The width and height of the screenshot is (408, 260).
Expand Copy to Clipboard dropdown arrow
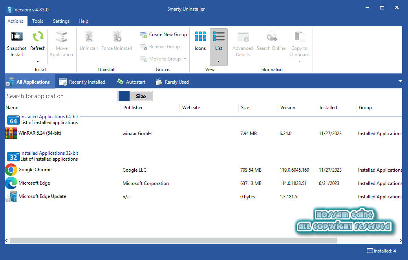coord(299,61)
